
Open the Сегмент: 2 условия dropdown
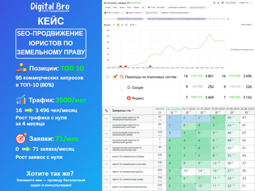pos(112,13)
